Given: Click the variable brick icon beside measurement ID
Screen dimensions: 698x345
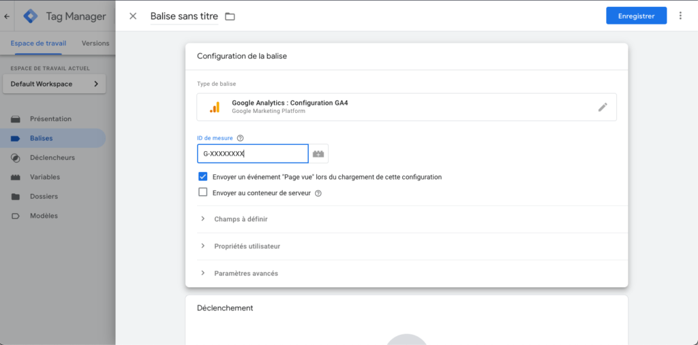Looking at the screenshot, I should [319, 154].
